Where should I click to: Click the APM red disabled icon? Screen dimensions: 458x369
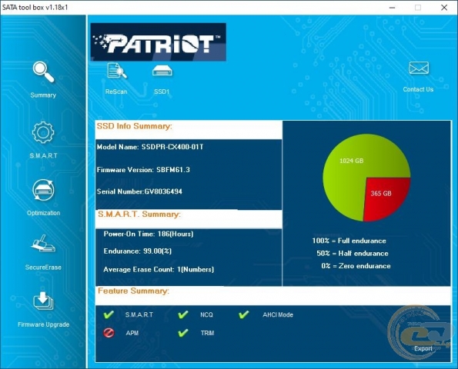(x=109, y=333)
